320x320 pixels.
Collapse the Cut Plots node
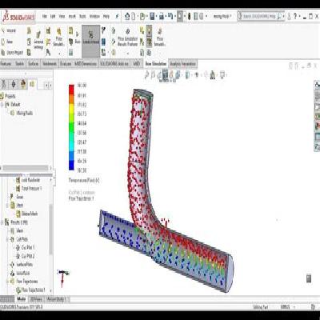click(7, 239)
